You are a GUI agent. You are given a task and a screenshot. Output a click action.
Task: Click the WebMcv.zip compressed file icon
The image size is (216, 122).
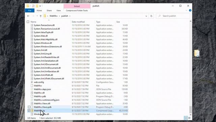[32, 110]
